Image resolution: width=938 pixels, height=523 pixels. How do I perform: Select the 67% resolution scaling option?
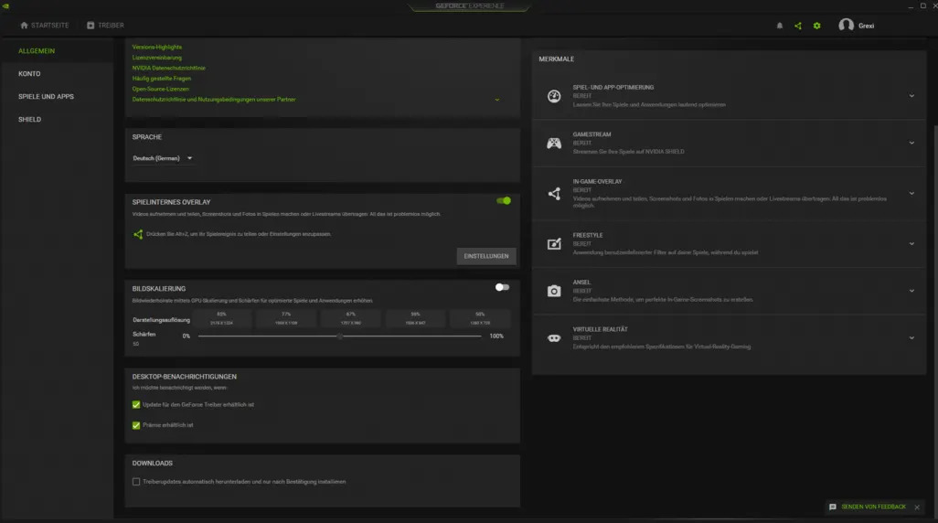[350, 318]
